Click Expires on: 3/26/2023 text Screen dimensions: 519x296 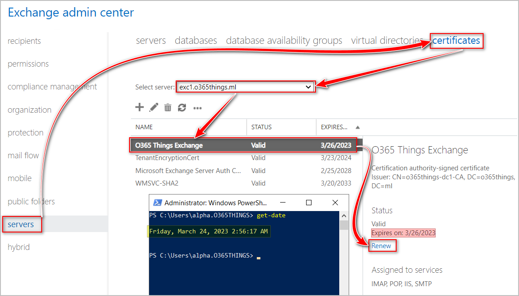[403, 233]
